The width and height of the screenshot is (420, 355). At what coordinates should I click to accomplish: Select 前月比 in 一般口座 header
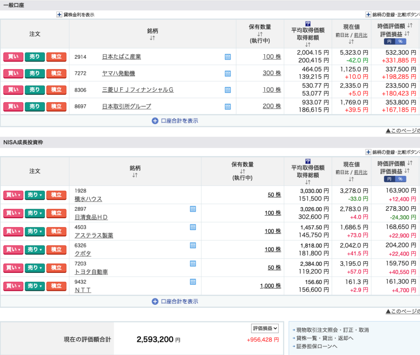[x=361, y=35]
